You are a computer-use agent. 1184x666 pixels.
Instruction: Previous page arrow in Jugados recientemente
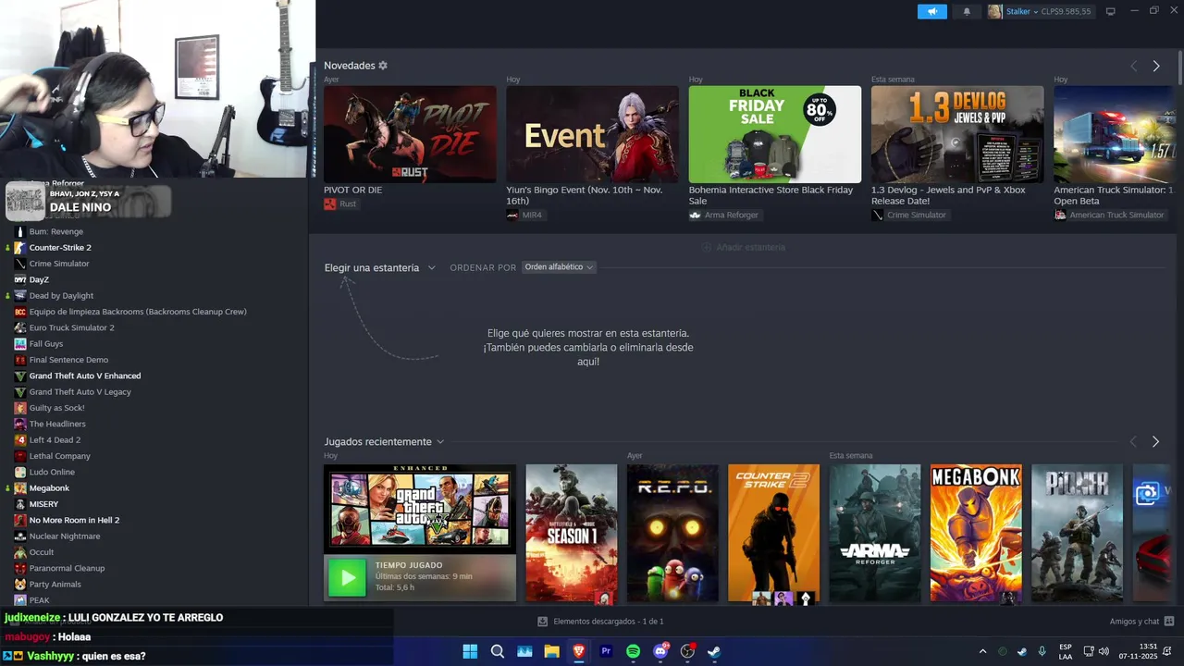[1133, 442]
